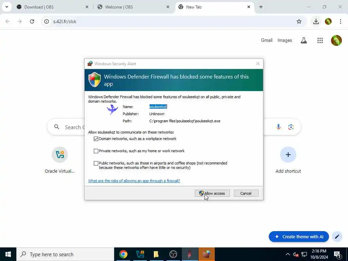Screen dimensions: 348x261
Task: Open Google account avatar on the page
Action: 336,40
